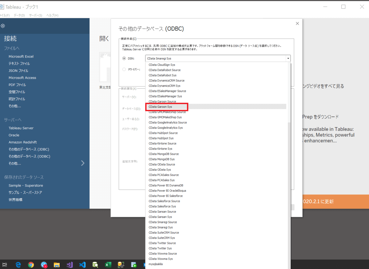
Task: Connect to 空間ファイル
Action: pyautogui.click(x=17, y=92)
